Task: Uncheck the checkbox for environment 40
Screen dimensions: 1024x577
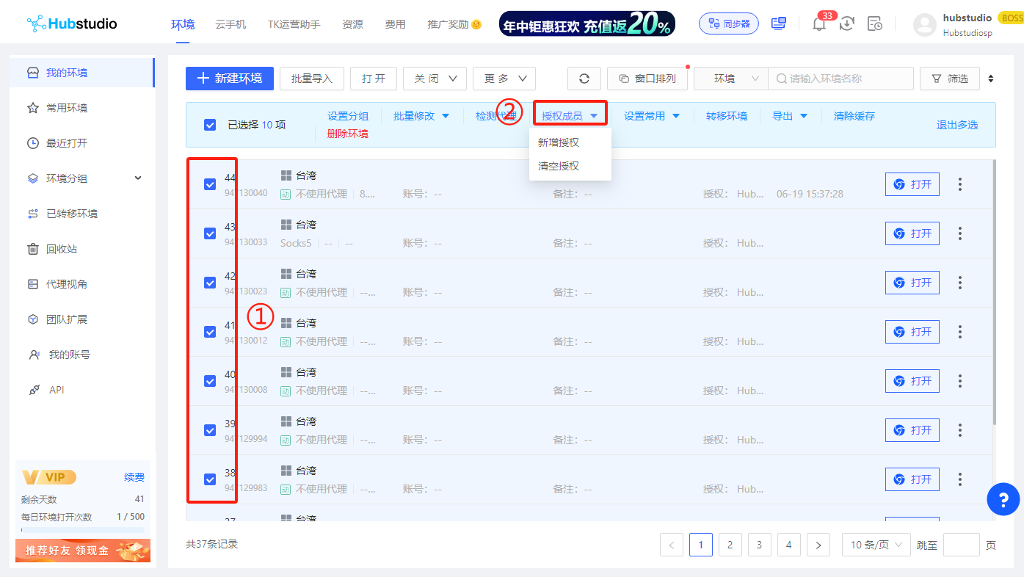Action: click(210, 381)
